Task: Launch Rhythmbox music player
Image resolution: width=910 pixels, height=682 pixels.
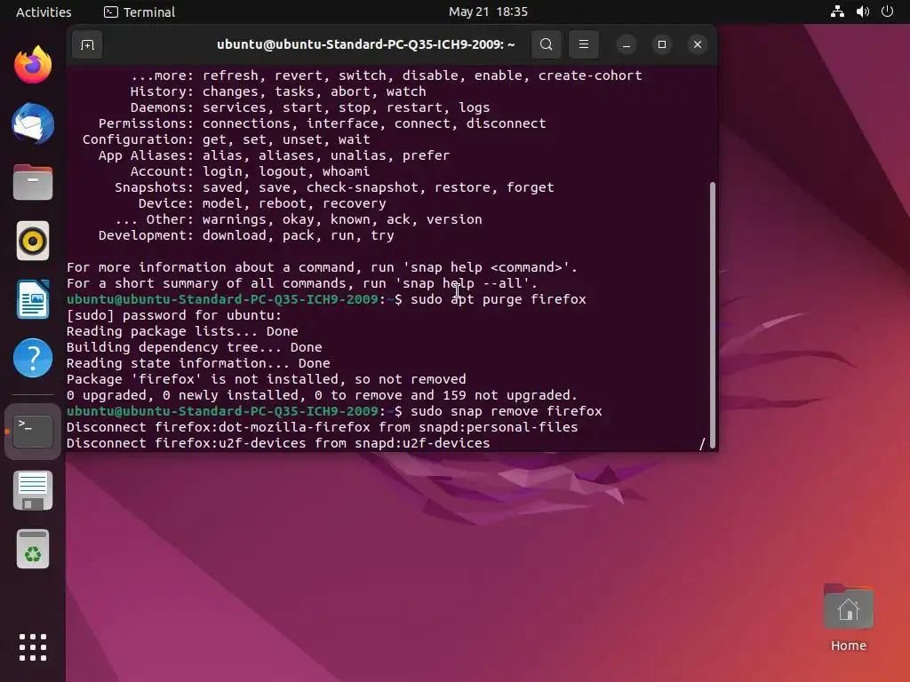Action: click(33, 241)
